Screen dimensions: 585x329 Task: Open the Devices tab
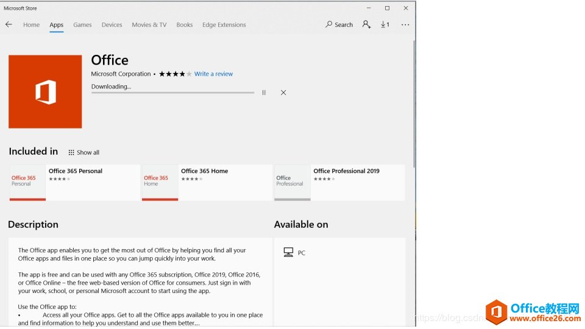click(x=112, y=25)
